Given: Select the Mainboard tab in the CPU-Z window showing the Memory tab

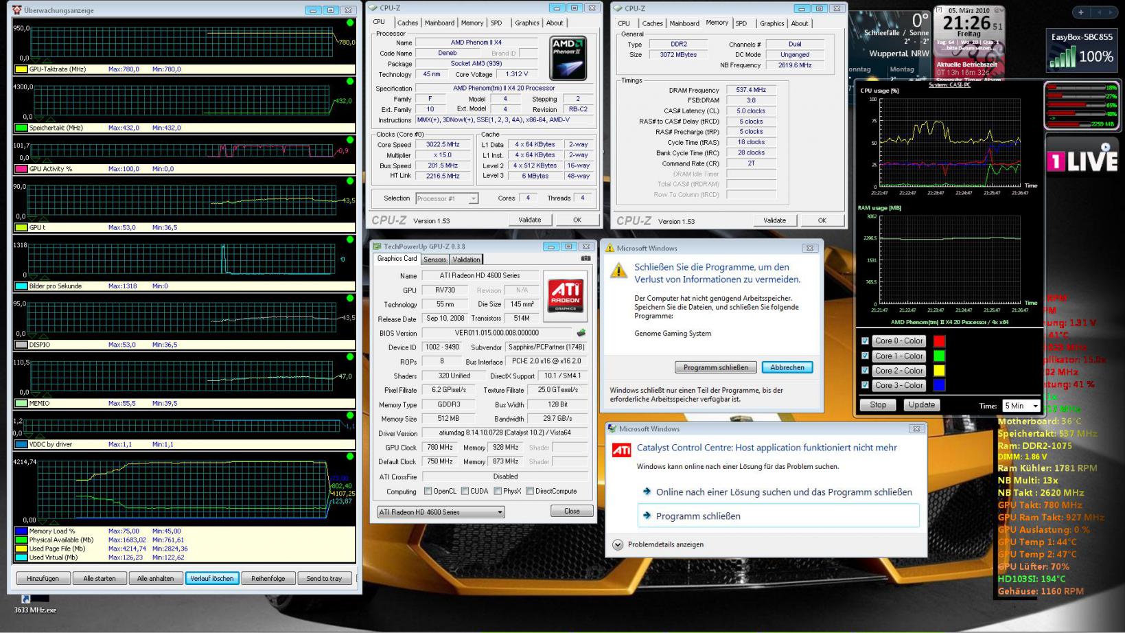Looking at the screenshot, I should pyautogui.click(x=684, y=23).
